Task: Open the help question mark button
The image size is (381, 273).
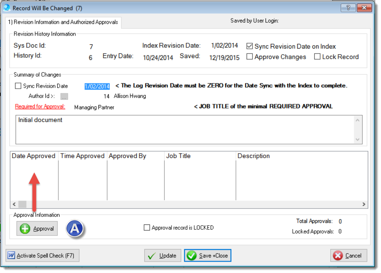Action: coord(348,8)
